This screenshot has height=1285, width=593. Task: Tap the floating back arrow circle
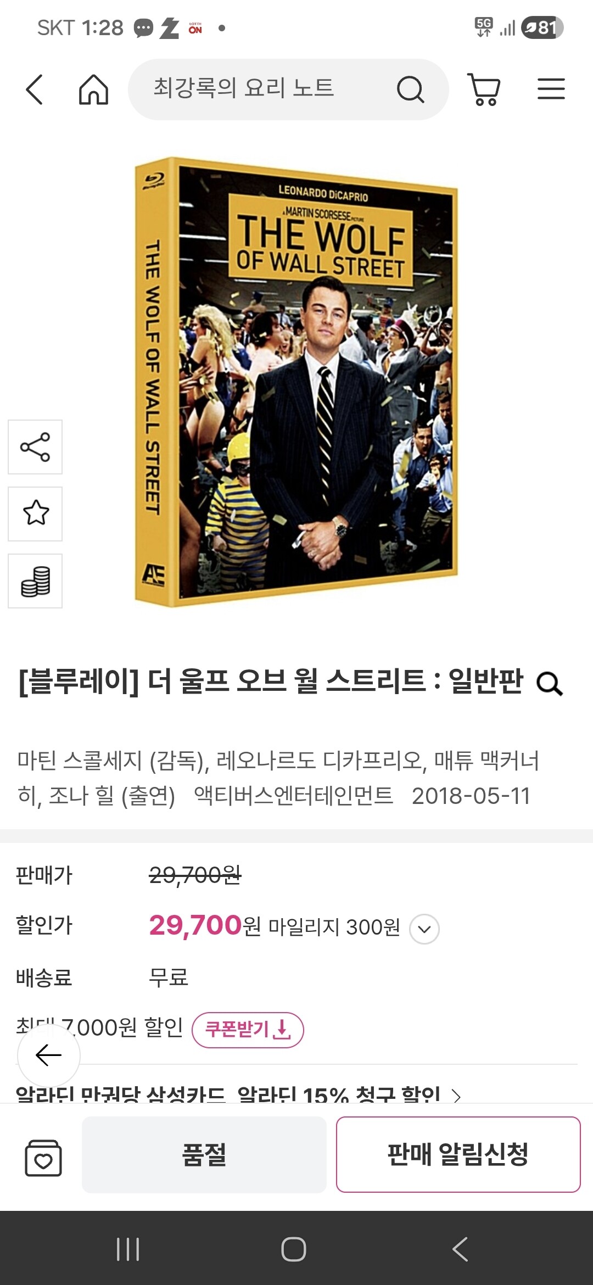tap(49, 1055)
